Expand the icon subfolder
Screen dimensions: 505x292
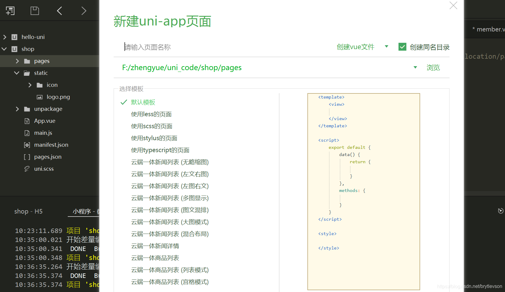tap(30, 85)
